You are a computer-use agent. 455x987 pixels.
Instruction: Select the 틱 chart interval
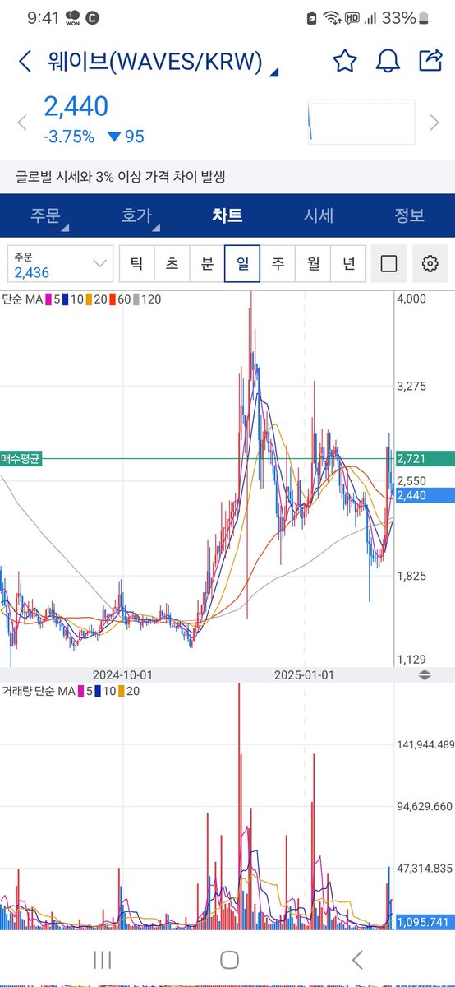coord(136,264)
